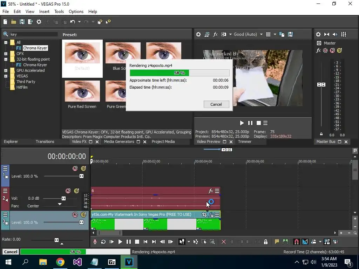359x269 pixels.
Task: Open Windows Start menu
Action: click(x=8, y=262)
